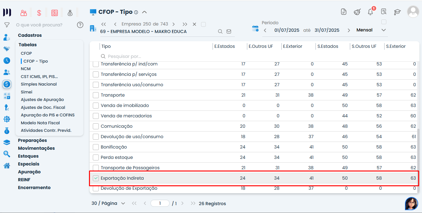
Task: Click the broom clean icon in header
Action: (357, 12)
